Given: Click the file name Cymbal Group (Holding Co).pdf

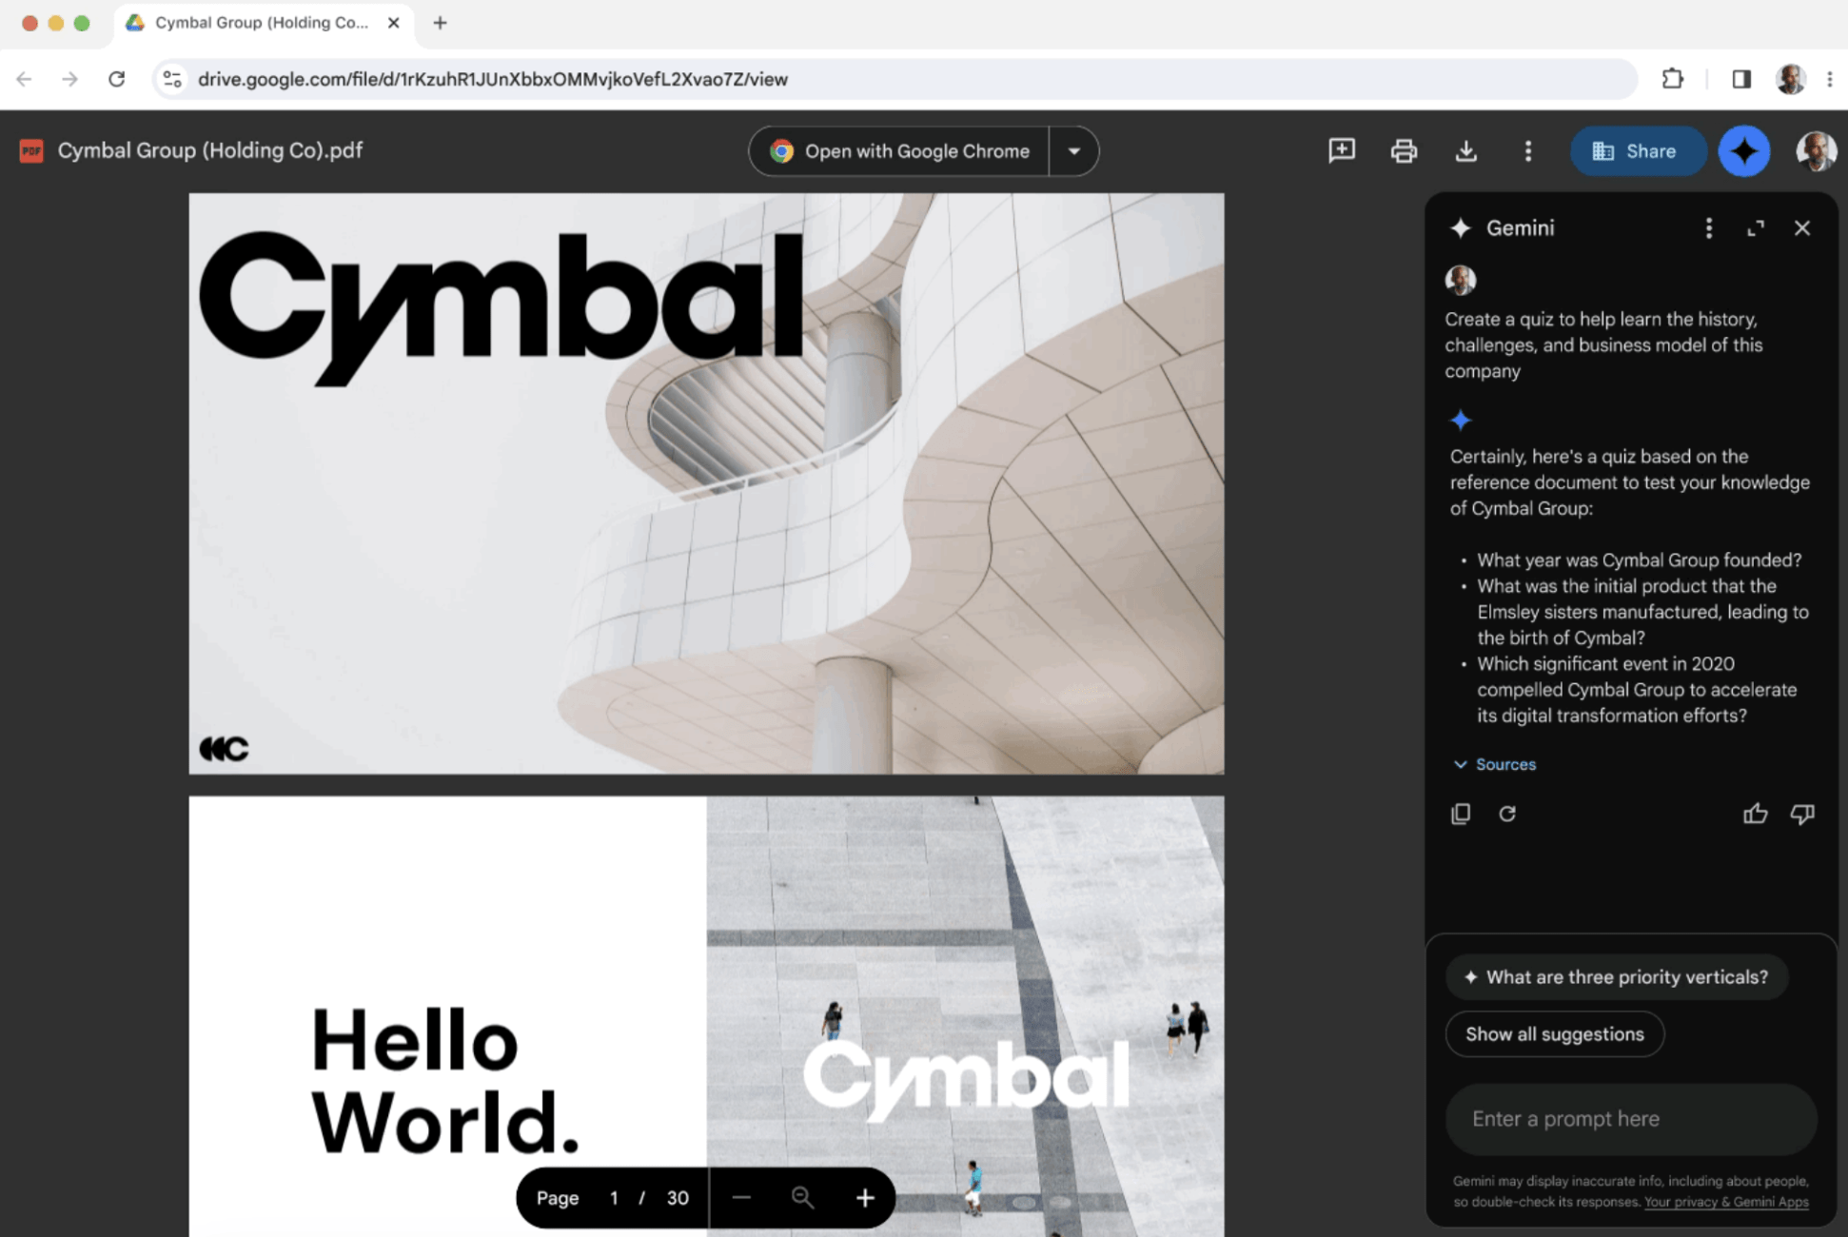Looking at the screenshot, I should point(210,150).
